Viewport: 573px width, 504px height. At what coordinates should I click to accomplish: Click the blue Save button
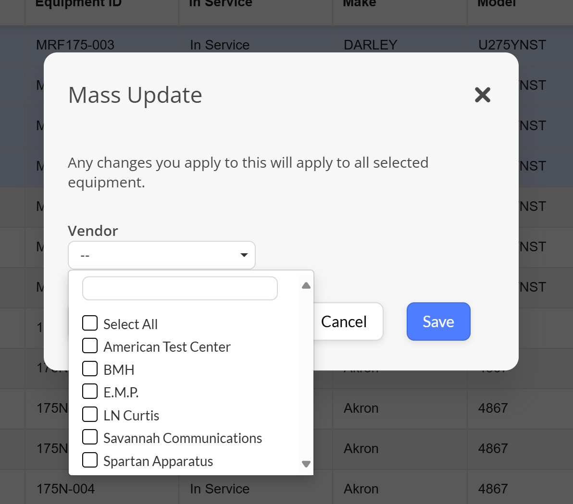coord(438,321)
